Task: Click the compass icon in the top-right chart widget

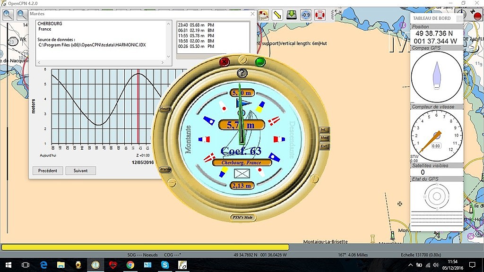Action: tap(461, 13)
